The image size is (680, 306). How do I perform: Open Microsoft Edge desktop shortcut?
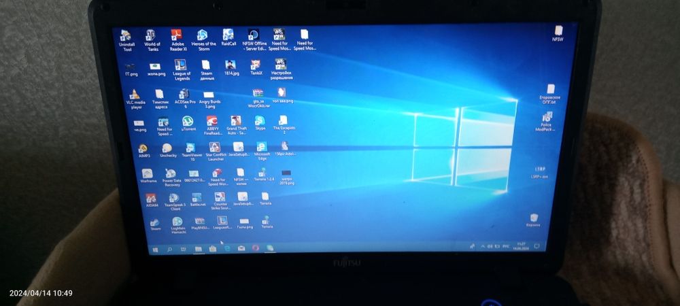pos(262,151)
